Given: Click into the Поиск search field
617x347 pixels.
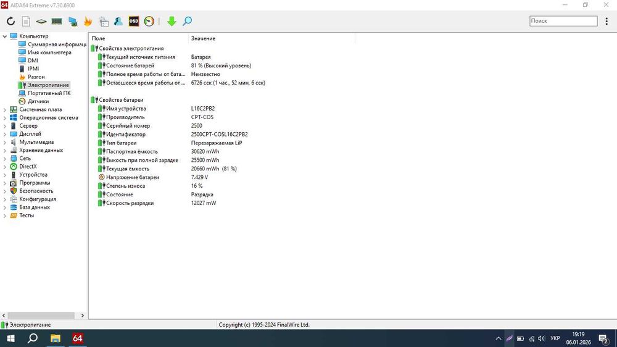Looking at the screenshot, I should coord(563,21).
